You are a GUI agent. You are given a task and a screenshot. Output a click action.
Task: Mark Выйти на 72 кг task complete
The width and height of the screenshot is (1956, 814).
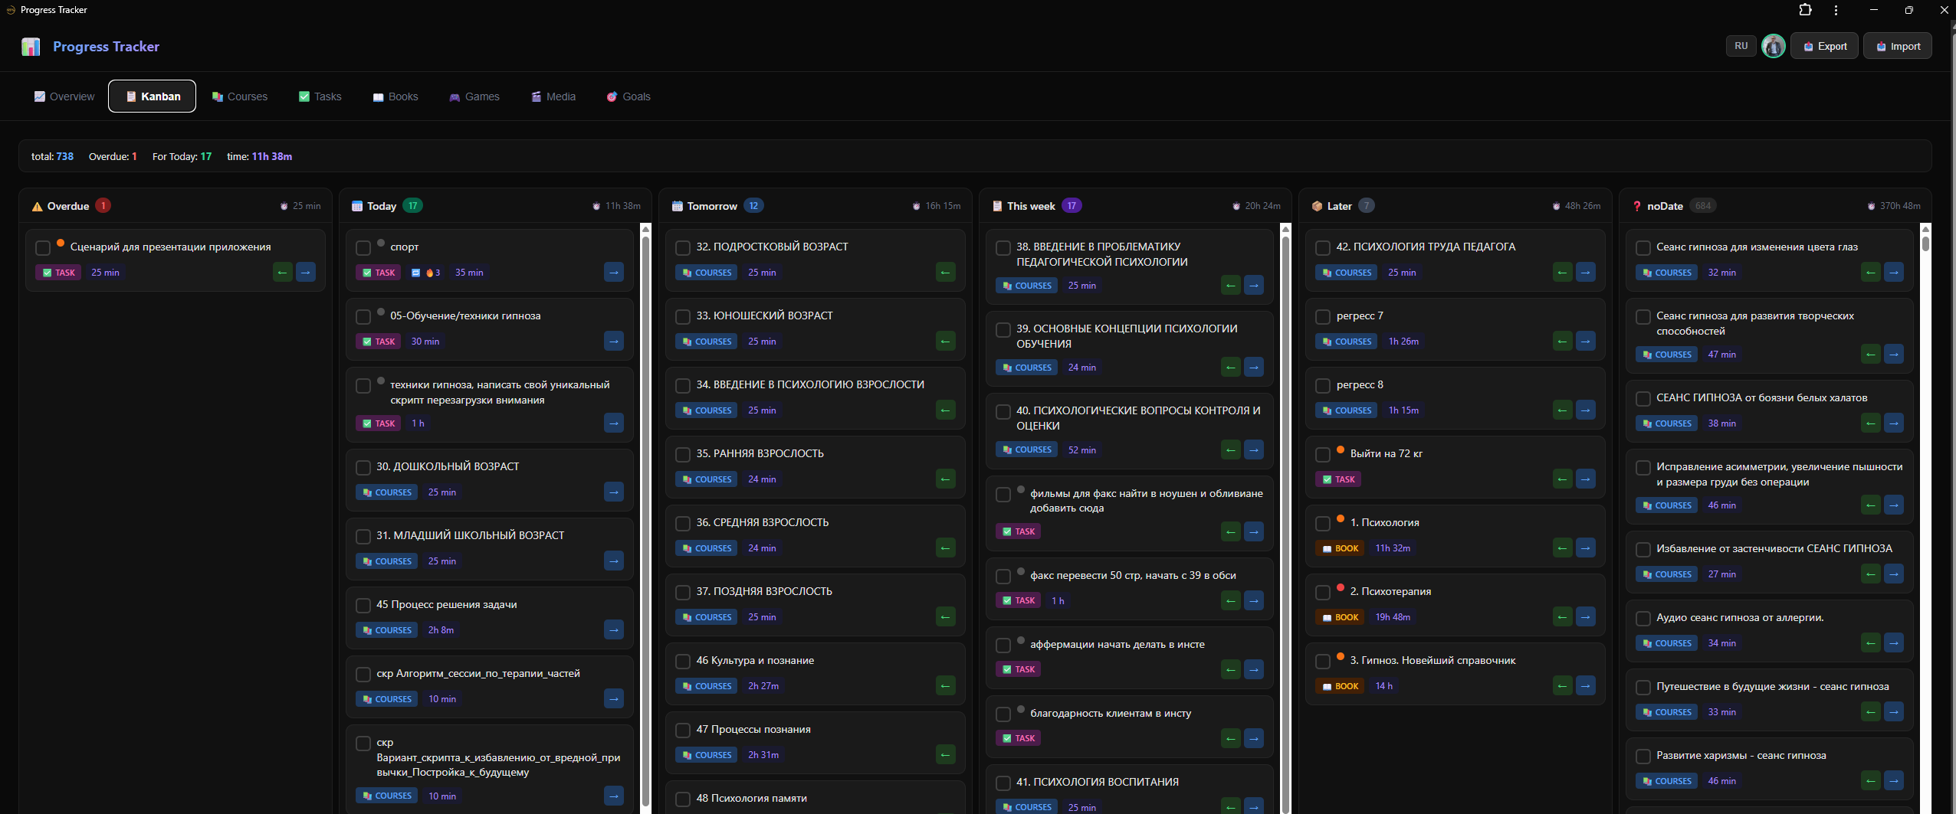(x=1323, y=453)
